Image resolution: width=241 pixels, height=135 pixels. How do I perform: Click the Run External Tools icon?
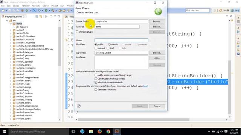(x=53, y=10)
